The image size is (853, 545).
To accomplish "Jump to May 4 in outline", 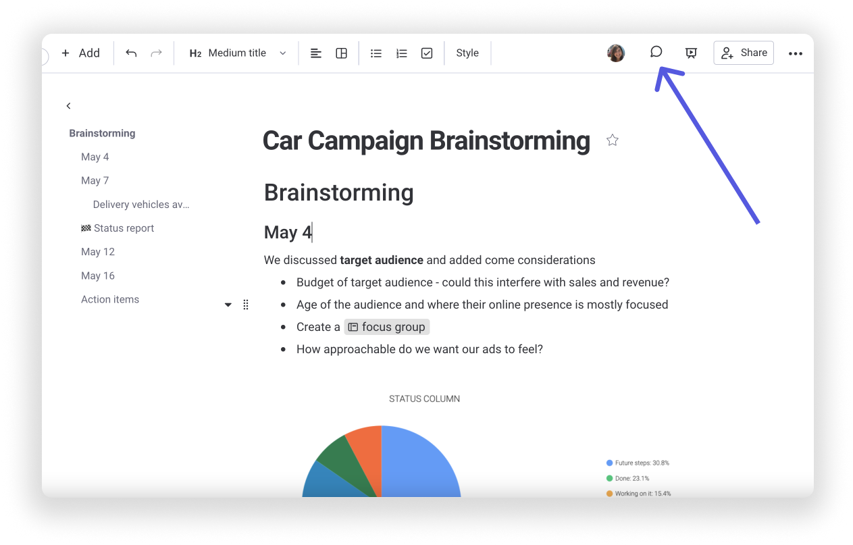I will (95, 157).
